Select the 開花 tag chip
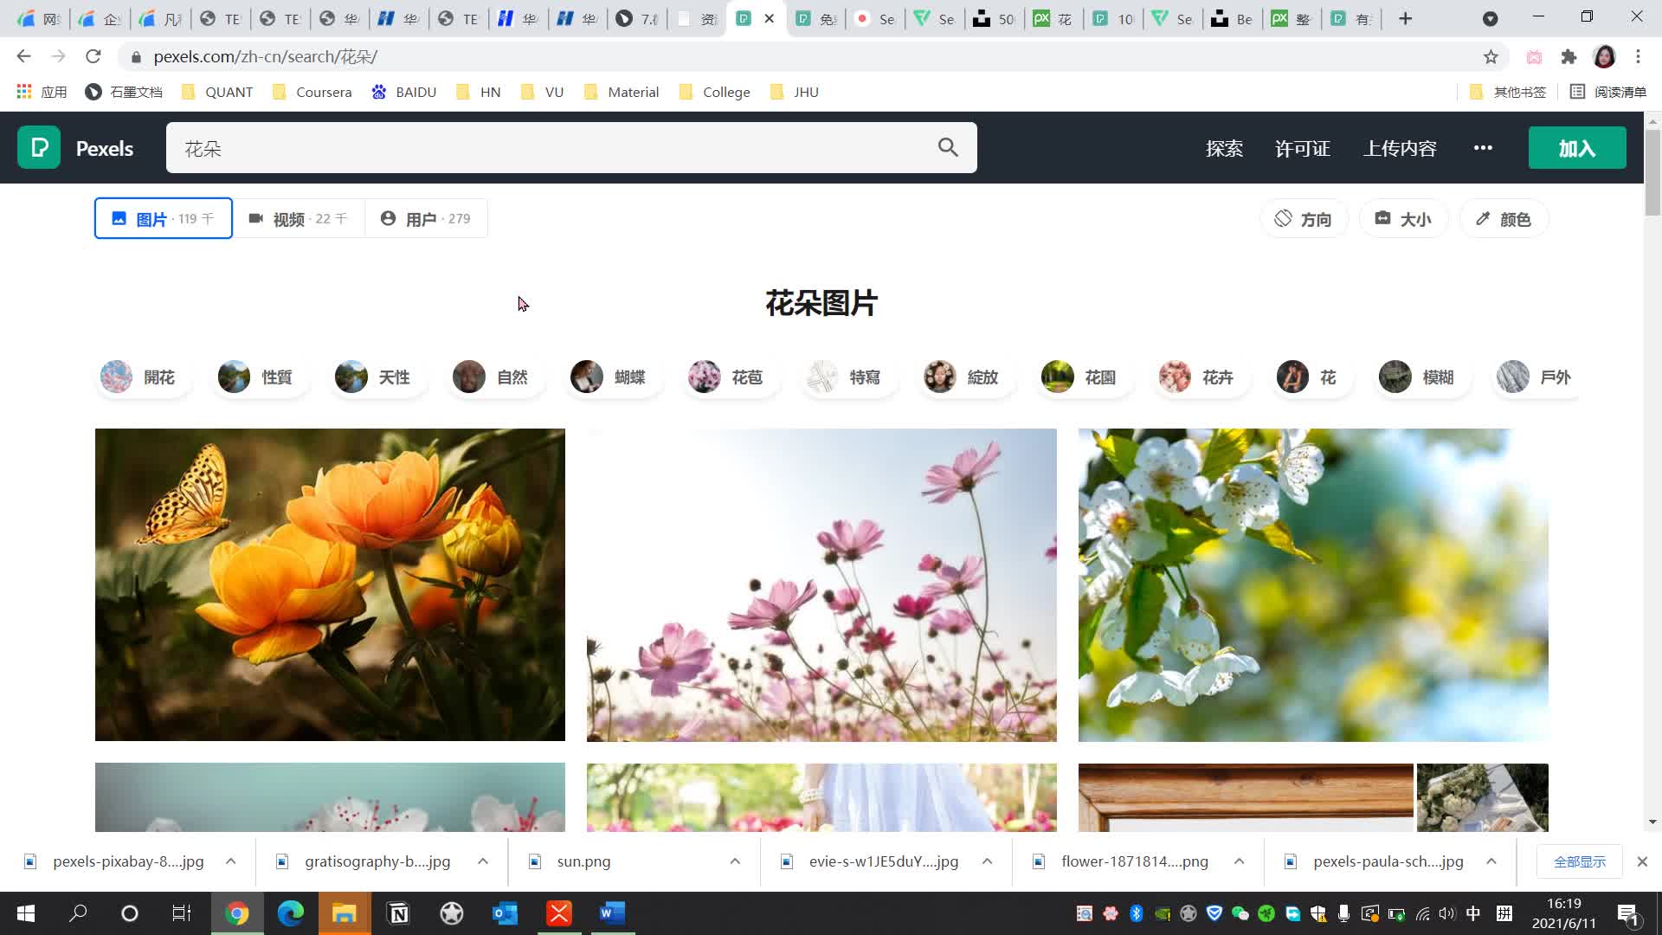 142,377
